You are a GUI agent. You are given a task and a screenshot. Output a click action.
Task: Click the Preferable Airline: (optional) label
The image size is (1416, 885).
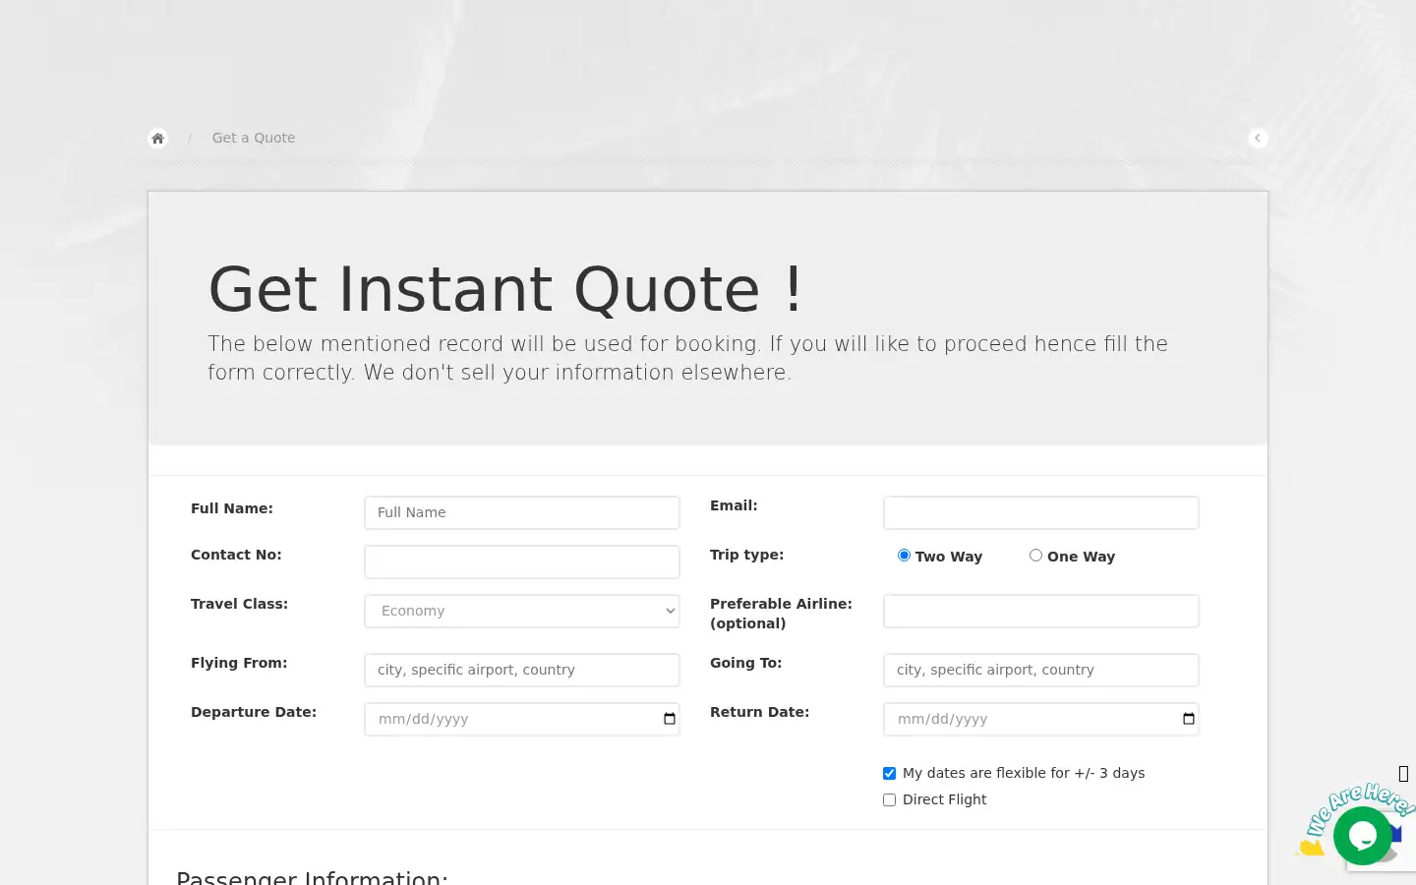(x=781, y=614)
